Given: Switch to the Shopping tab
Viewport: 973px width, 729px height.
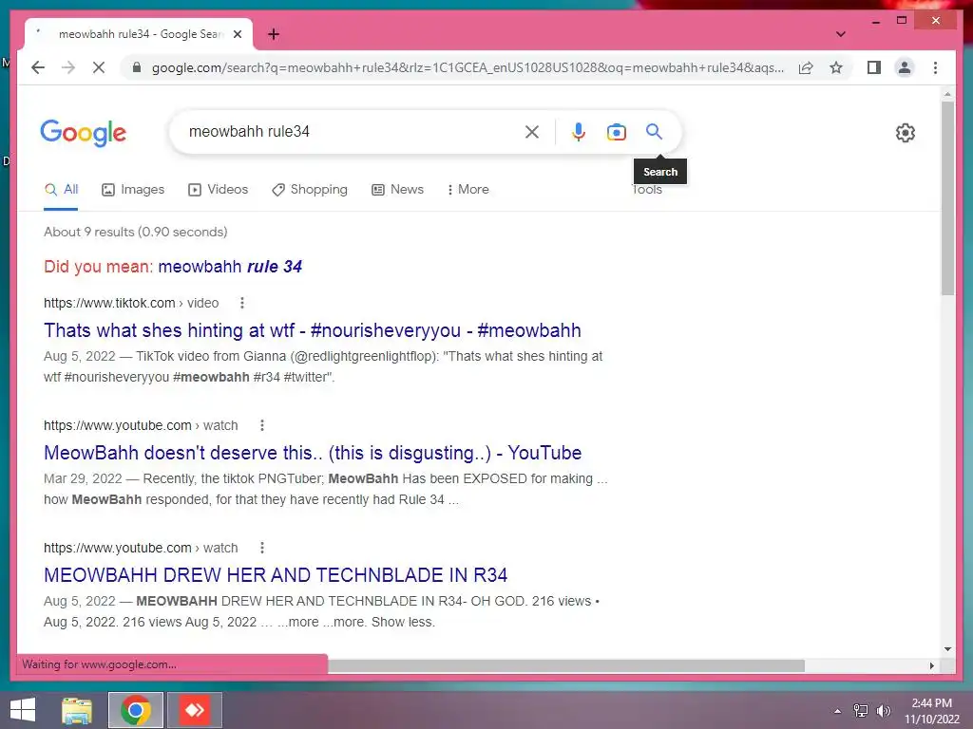Looking at the screenshot, I should click(310, 190).
